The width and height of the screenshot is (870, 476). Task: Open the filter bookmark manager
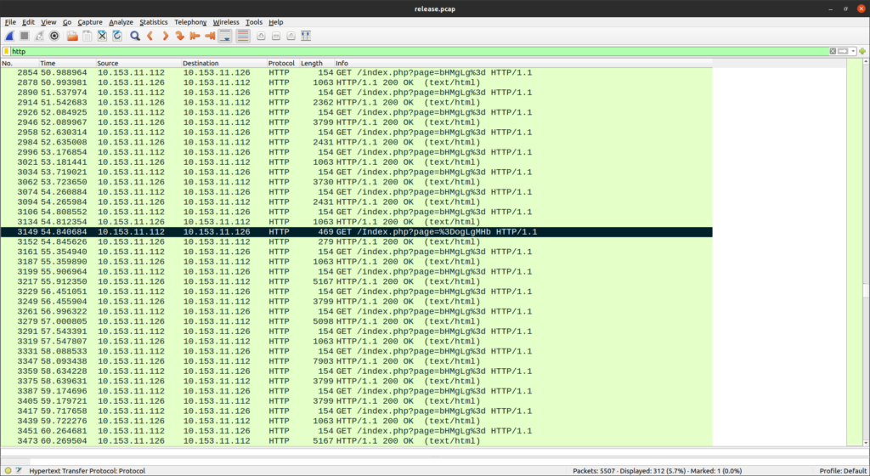[x=7, y=51]
